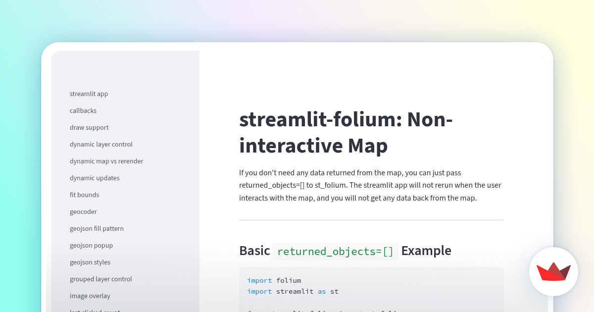Click the Basic returned_objects=[] Example heading
The height and width of the screenshot is (312, 594).
click(345, 251)
